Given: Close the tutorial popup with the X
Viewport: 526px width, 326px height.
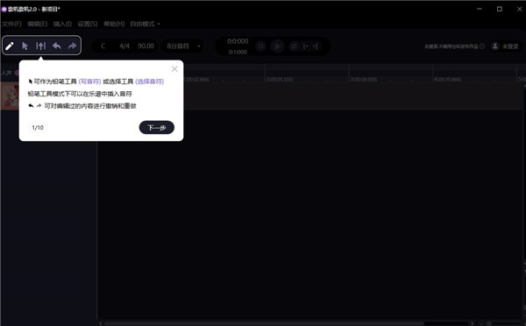Looking at the screenshot, I should tap(174, 68).
